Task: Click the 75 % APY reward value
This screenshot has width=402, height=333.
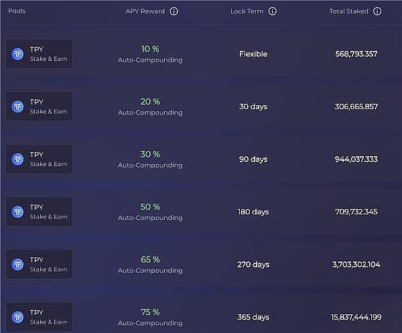Action: tap(150, 312)
